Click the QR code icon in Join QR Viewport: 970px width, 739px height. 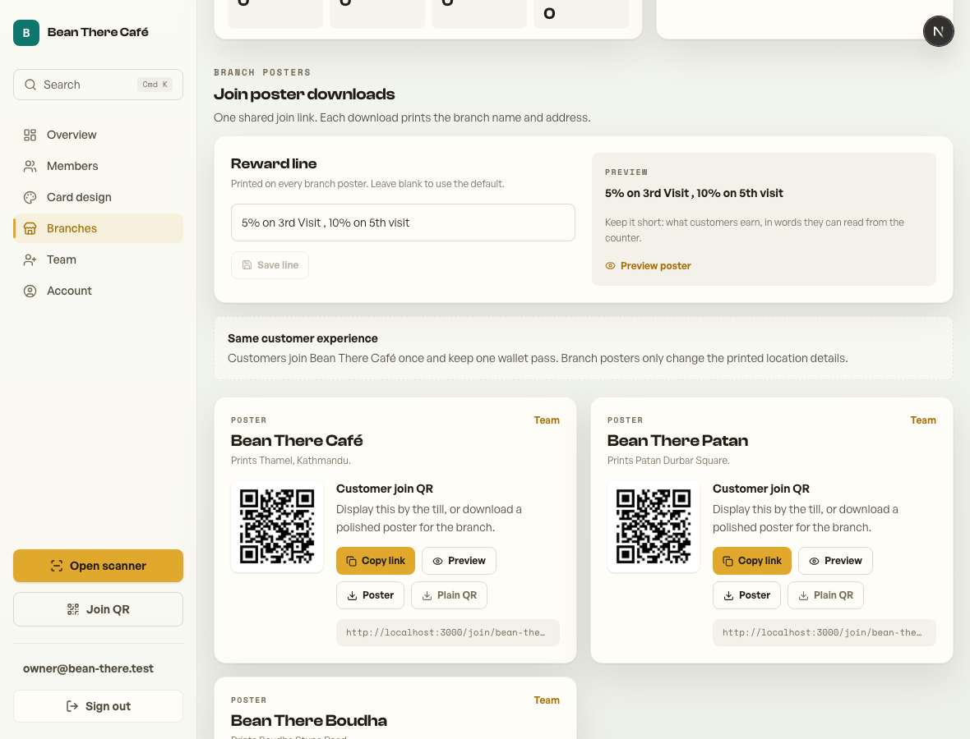click(x=73, y=609)
